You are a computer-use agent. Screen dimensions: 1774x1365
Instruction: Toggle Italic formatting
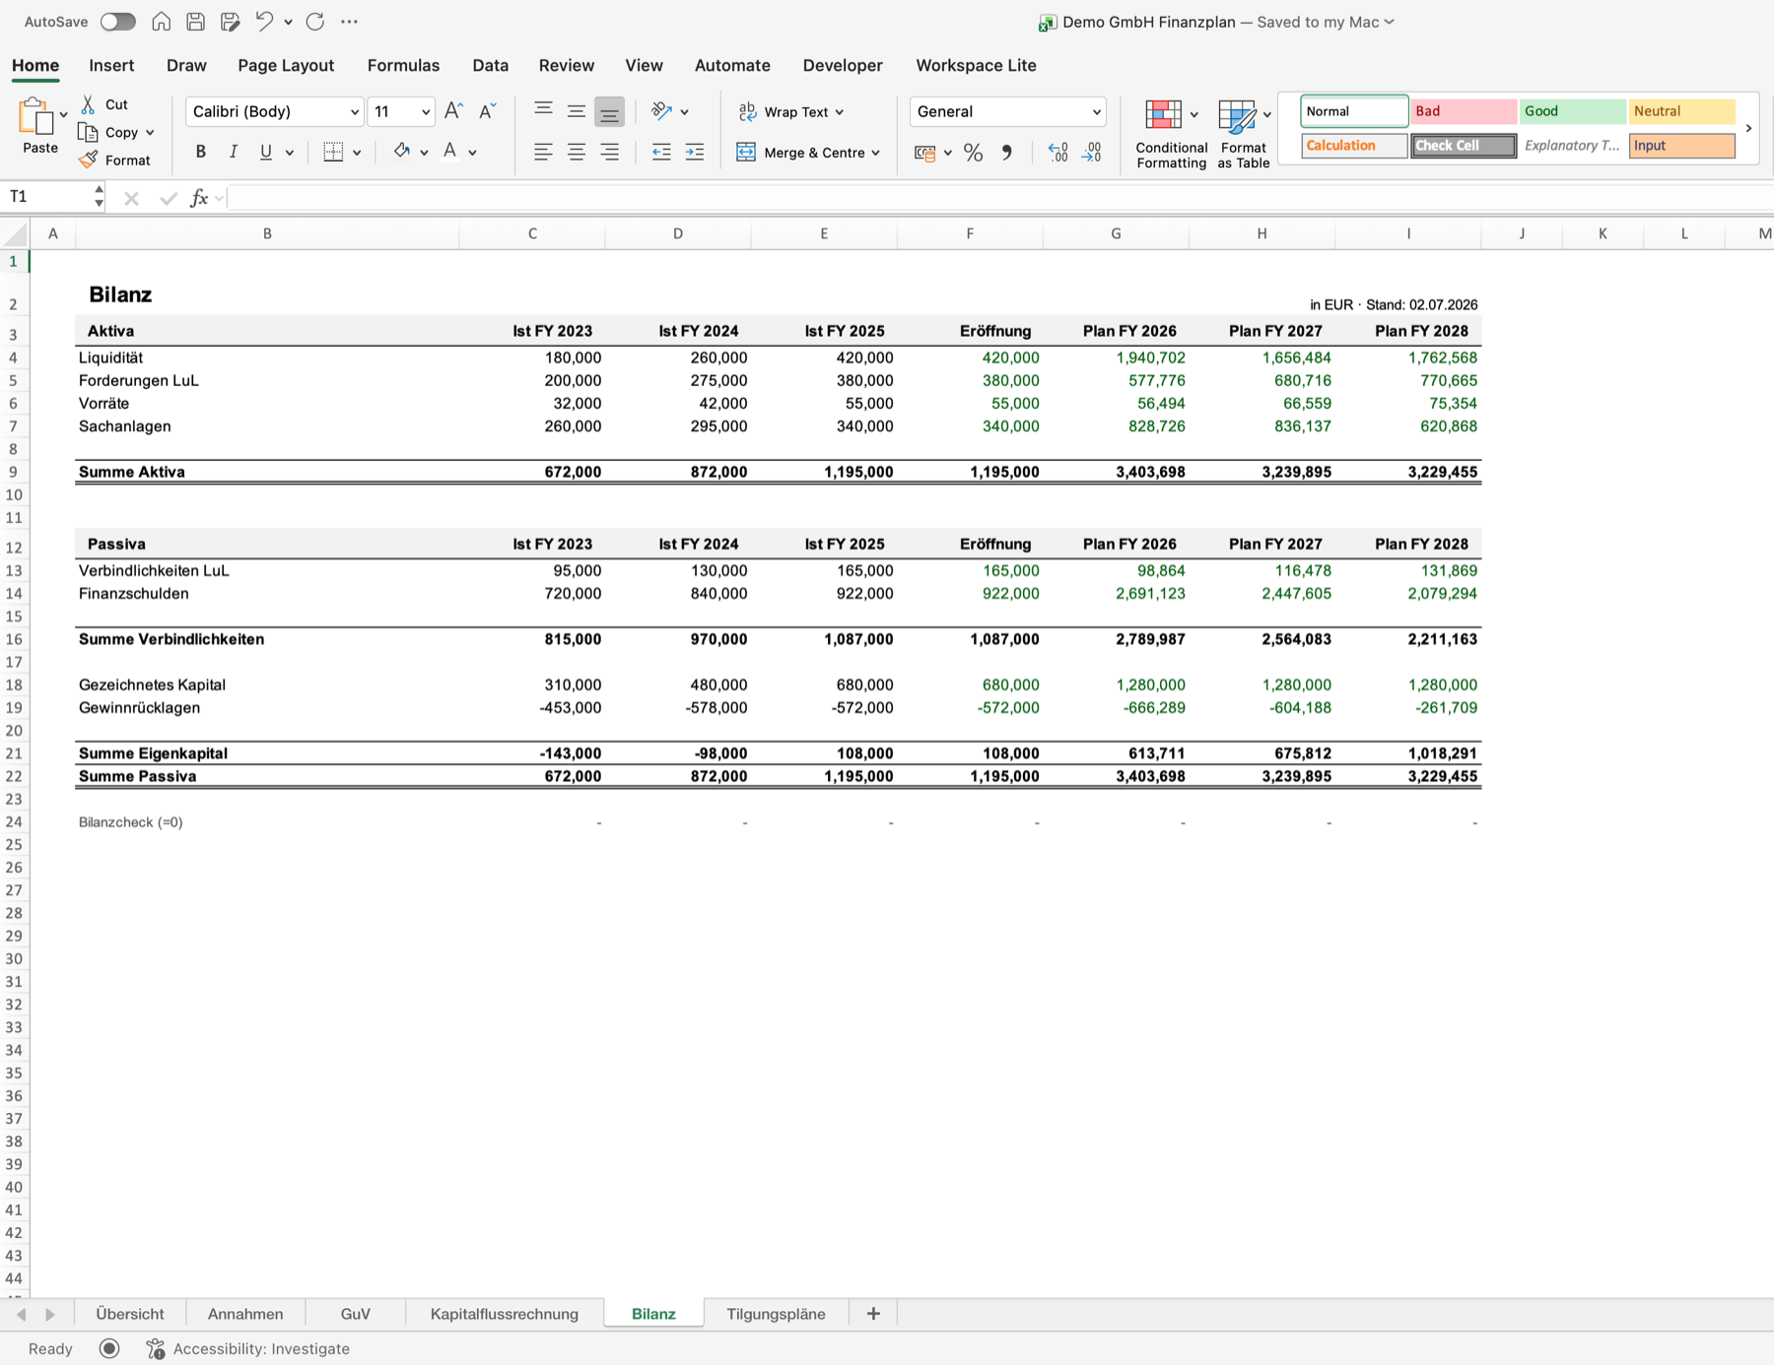tap(234, 152)
